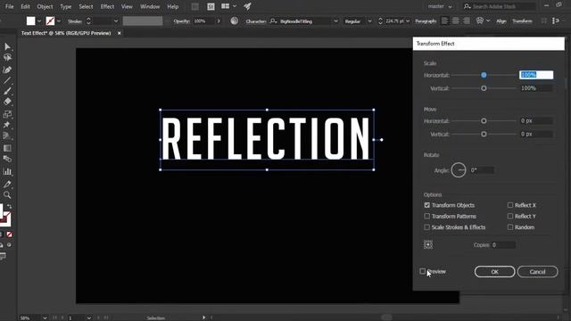
Task: Enable Reflect X checkbox
Action: [510, 205]
